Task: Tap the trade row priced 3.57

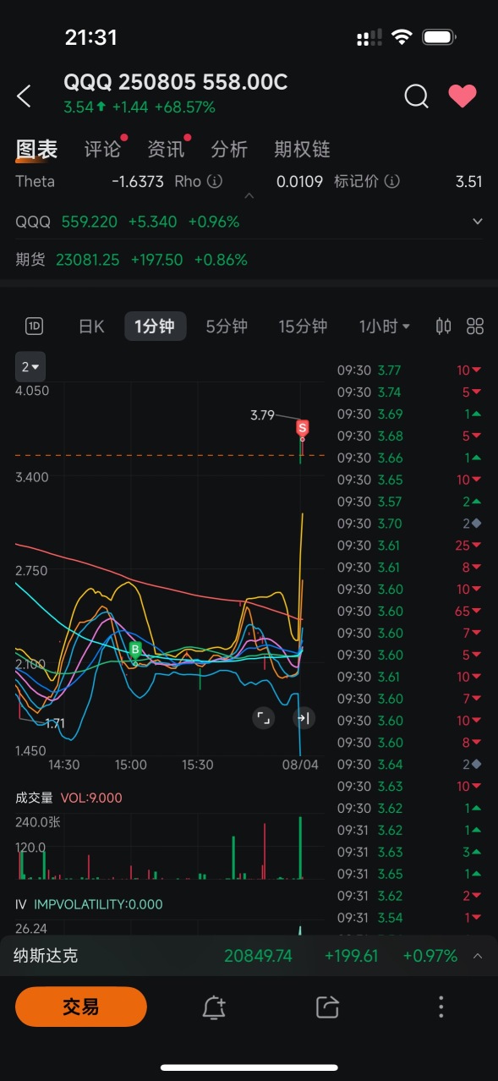Action: coord(410,502)
